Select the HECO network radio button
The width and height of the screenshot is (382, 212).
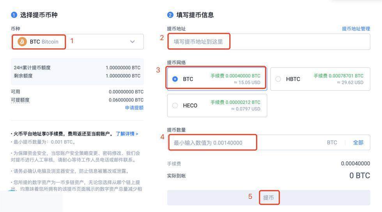tap(175, 105)
